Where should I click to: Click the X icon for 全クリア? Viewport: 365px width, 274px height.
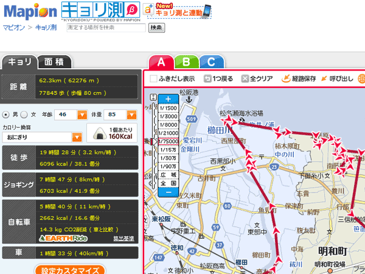[x=245, y=79]
